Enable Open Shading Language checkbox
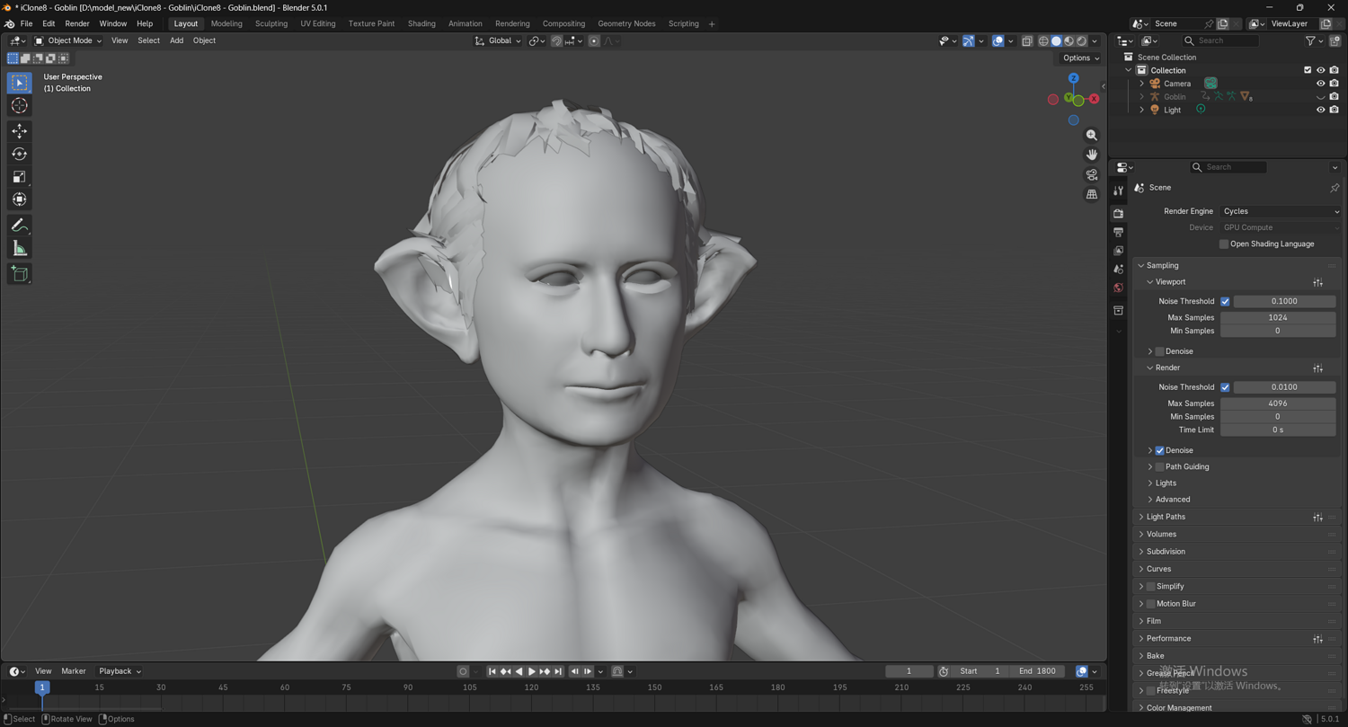 coord(1224,244)
